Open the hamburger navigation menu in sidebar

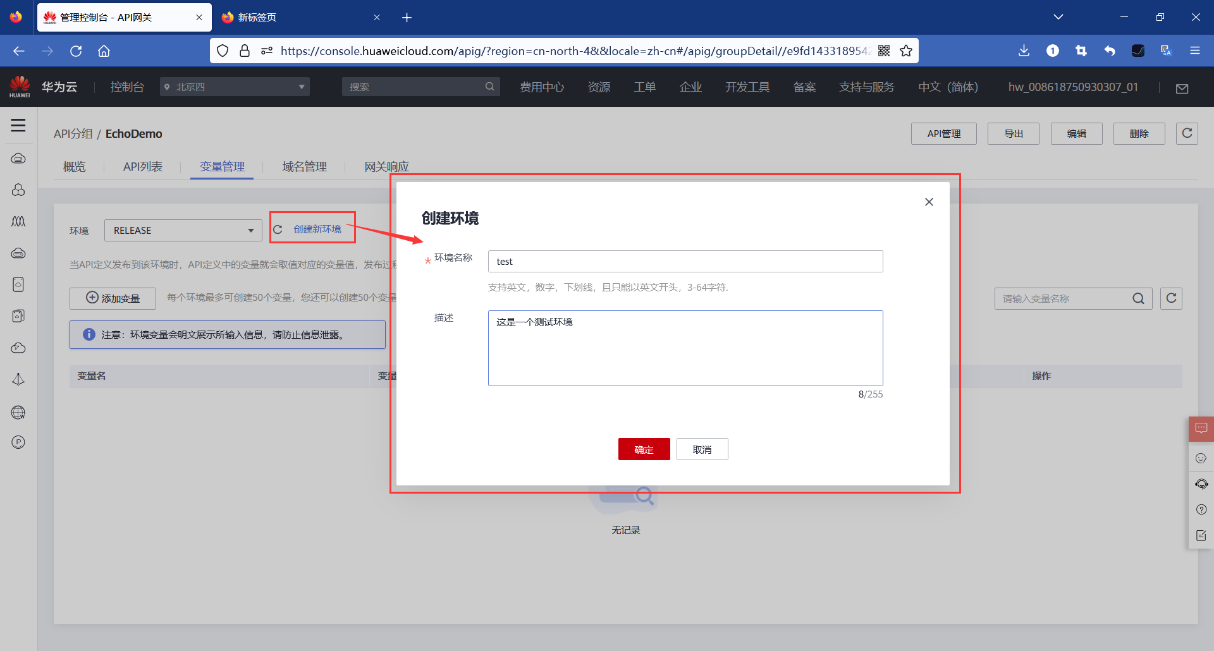18,126
